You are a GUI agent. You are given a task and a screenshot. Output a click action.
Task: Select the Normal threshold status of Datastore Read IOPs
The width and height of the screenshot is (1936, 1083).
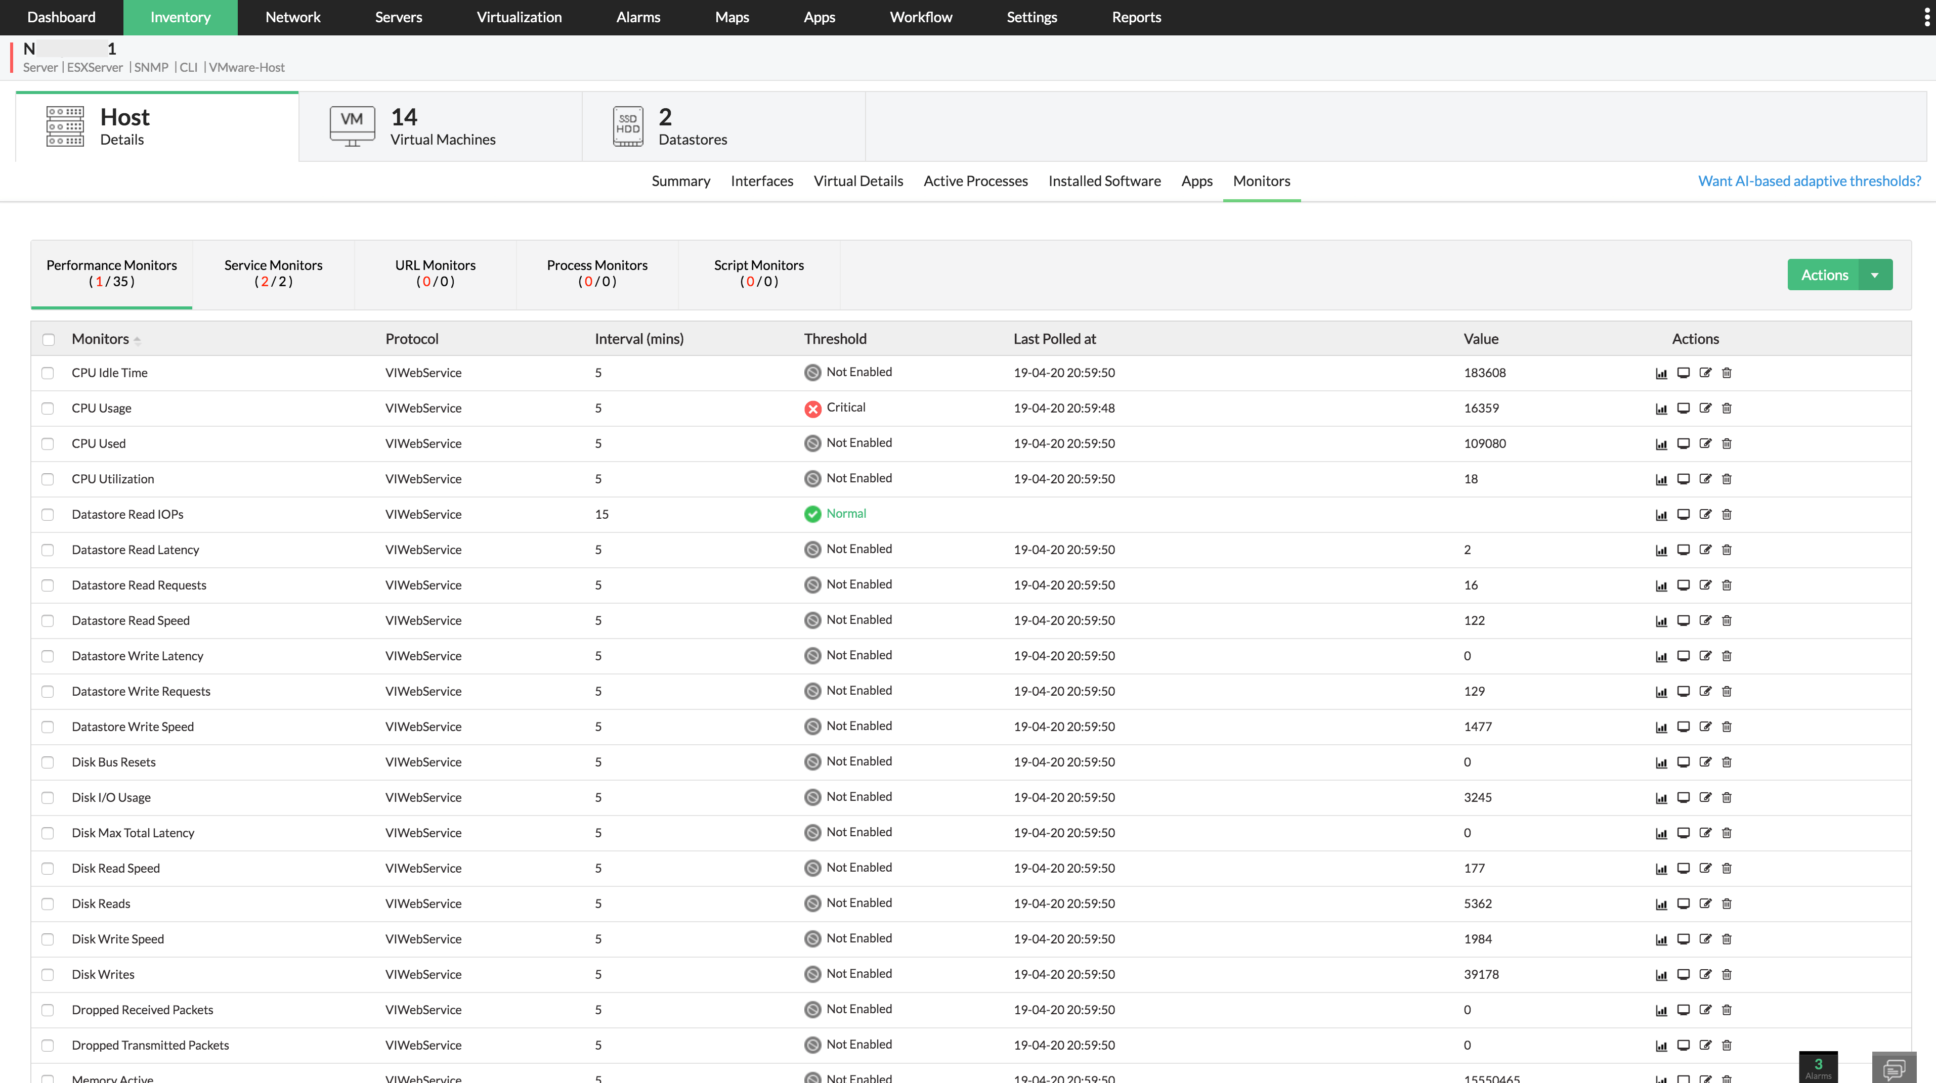(x=835, y=514)
